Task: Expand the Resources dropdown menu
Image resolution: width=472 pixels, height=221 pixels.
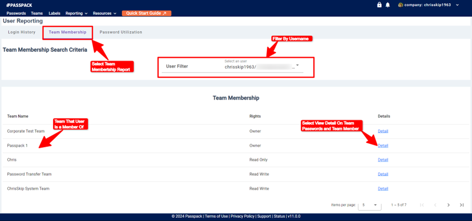Action: coord(105,14)
